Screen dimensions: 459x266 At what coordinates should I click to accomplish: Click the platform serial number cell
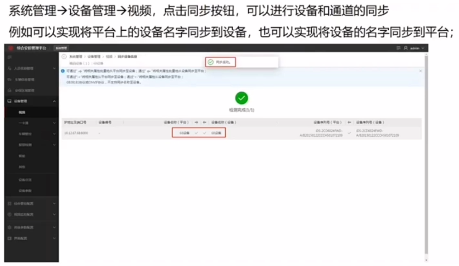(321, 133)
